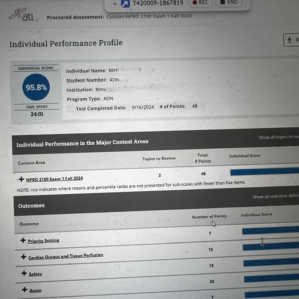Expand the NPRO 2100 Exam 1 plus icon
The height and width of the screenshot is (299, 299).
tap(21, 179)
